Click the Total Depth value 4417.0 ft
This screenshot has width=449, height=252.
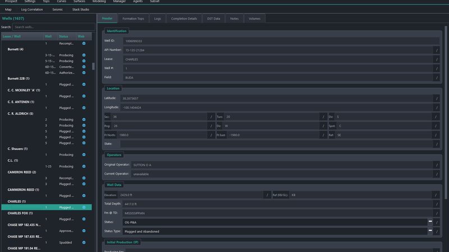point(131,204)
